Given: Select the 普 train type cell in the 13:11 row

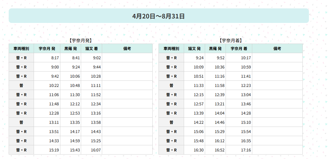Looking at the screenshot, I should tap(21, 122).
